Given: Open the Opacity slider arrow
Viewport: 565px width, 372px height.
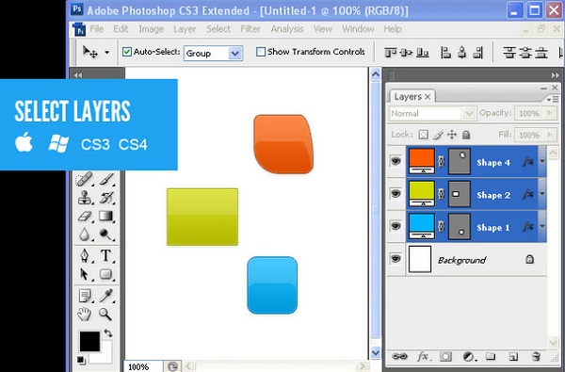Looking at the screenshot, I should [549, 113].
